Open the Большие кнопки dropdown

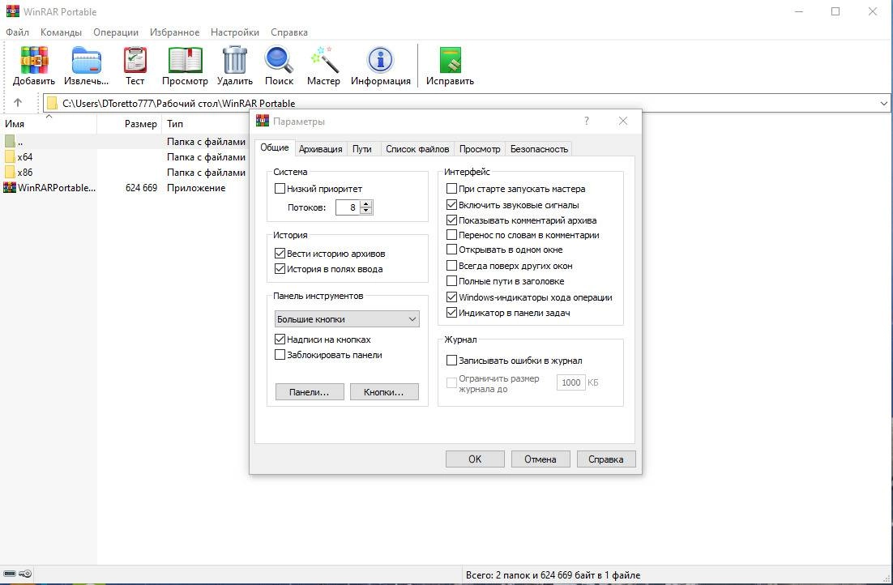coord(347,319)
